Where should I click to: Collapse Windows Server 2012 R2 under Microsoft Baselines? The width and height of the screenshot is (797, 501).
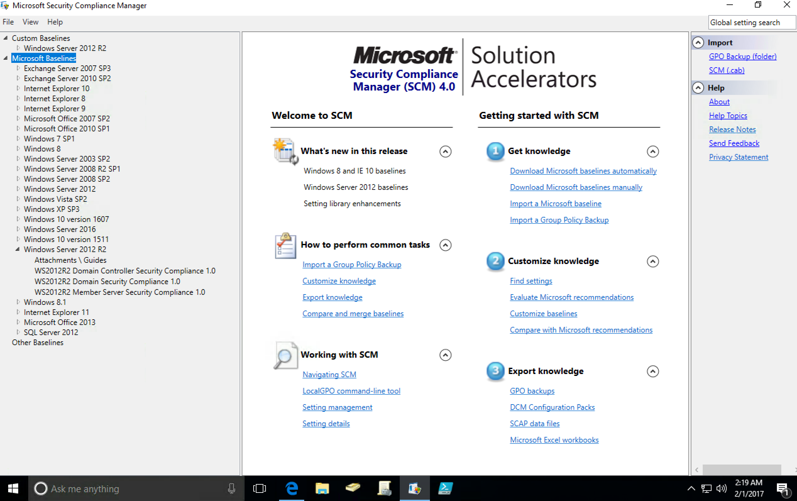coord(18,249)
